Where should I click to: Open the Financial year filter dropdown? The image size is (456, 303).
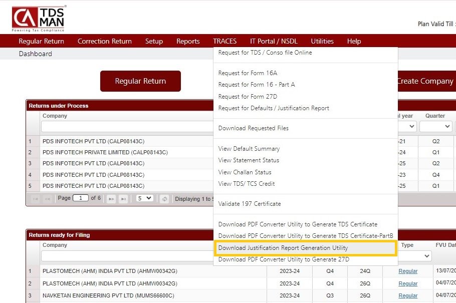407,126
